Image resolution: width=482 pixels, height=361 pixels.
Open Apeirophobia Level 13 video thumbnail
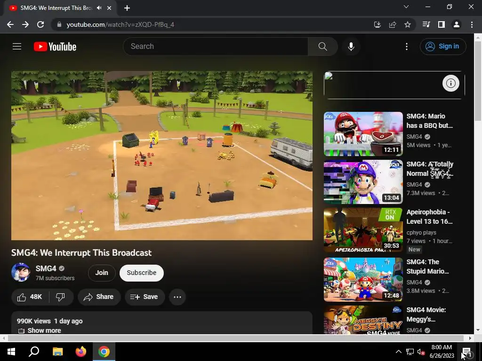pyautogui.click(x=363, y=230)
